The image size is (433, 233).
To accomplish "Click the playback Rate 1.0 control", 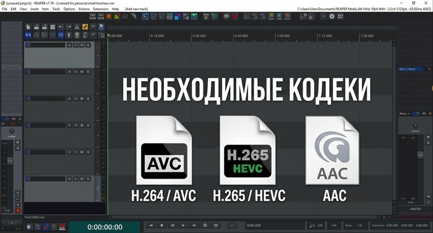I will [355, 226].
